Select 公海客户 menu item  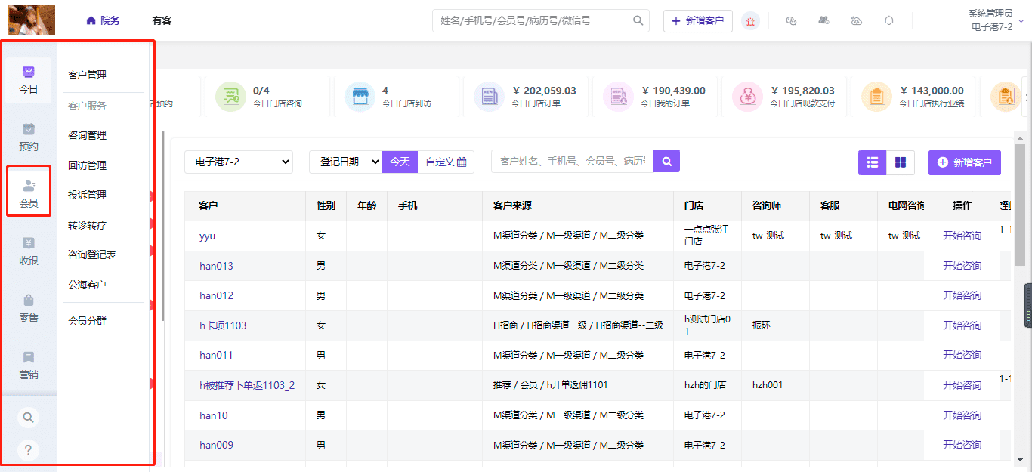[88, 285]
